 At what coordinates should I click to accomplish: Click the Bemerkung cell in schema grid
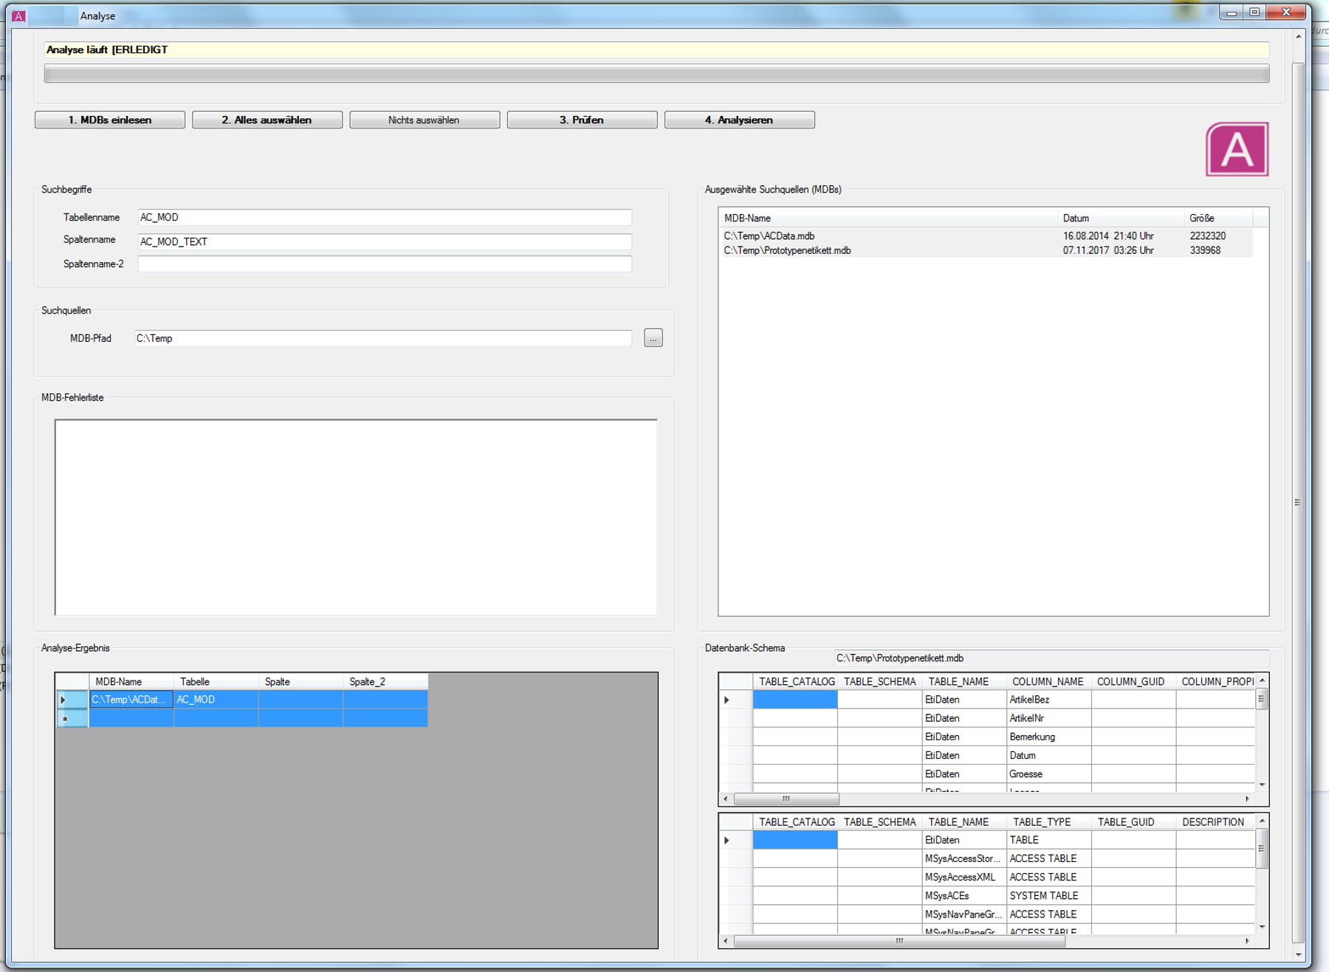click(x=1048, y=737)
